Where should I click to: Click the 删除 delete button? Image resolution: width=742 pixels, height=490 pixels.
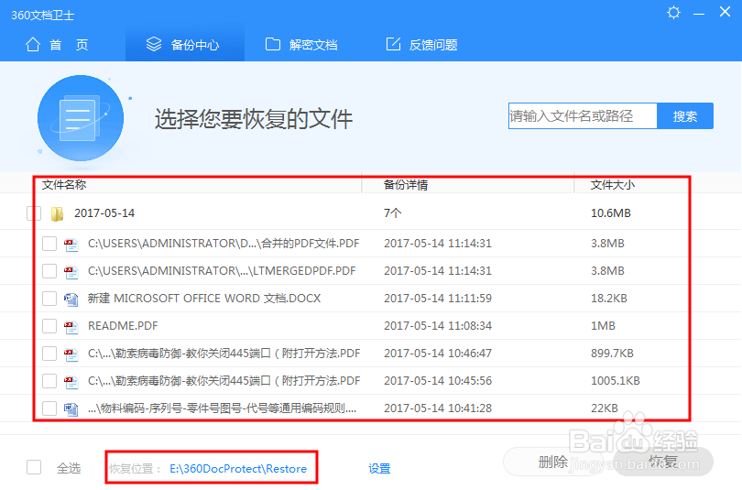tap(552, 462)
